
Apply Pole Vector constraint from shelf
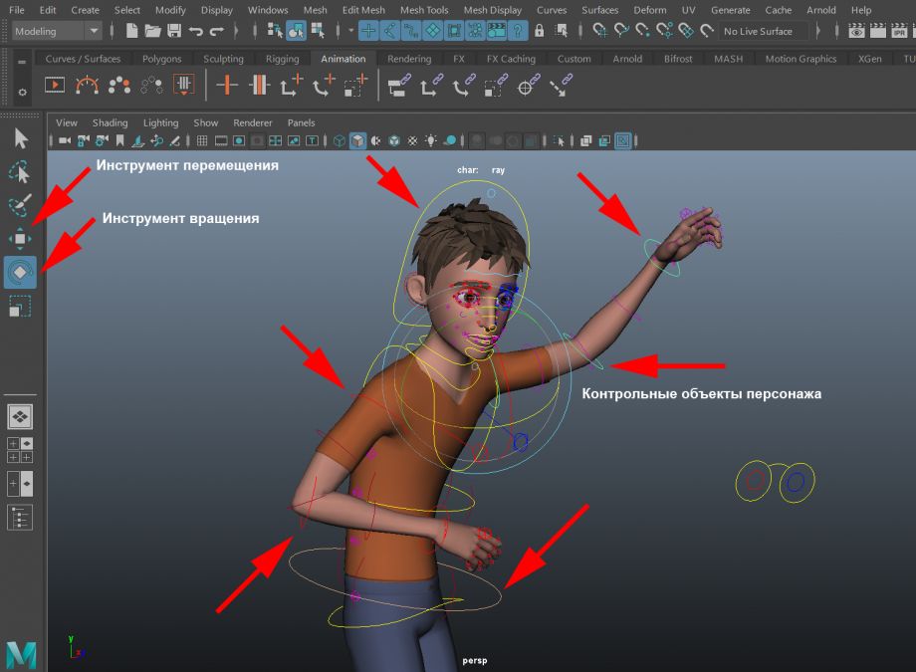tap(561, 86)
